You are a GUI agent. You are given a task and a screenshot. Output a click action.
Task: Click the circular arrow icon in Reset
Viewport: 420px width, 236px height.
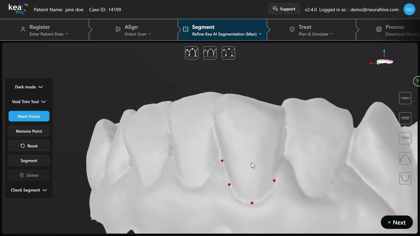pyautogui.click(x=23, y=146)
